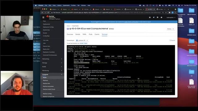The image size is (198, 111).
Task: Open the container selector dropdown
Action: (82, 40)
